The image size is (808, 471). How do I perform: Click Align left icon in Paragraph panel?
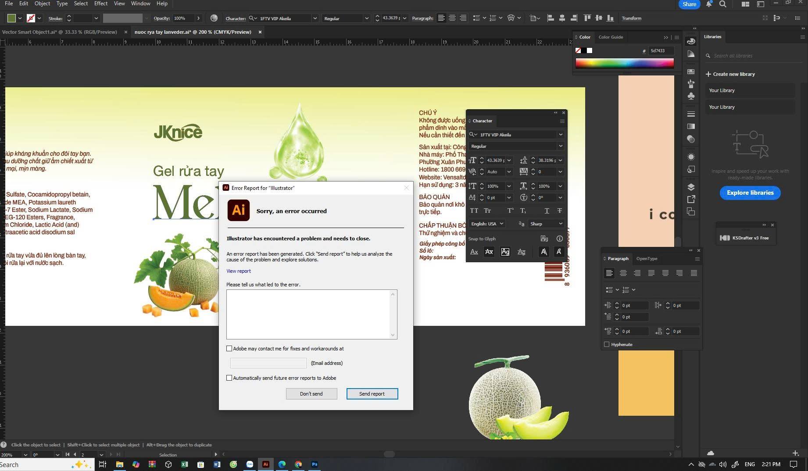[x=609, y=273]
